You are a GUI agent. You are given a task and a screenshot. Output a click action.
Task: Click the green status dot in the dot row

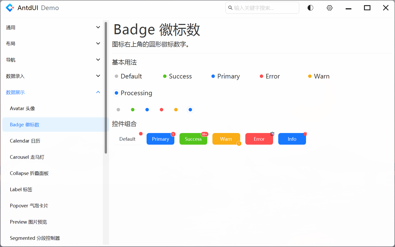133,110
